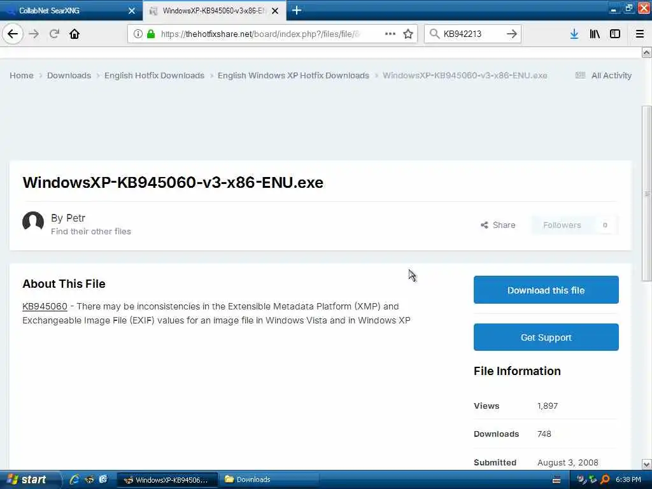Click the Downloads value 748
The height and width of the screenshot is (489, 652).
[x=544, y=434]
